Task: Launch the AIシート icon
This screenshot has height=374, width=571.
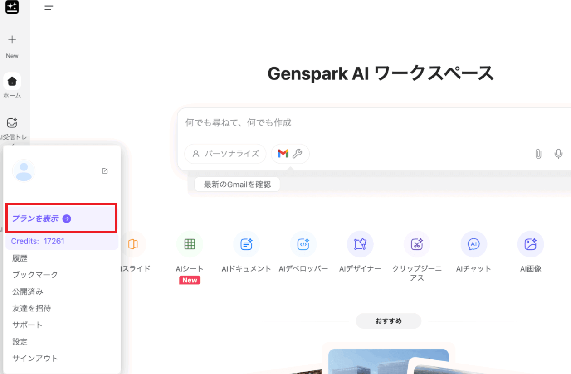Action: 190,244
